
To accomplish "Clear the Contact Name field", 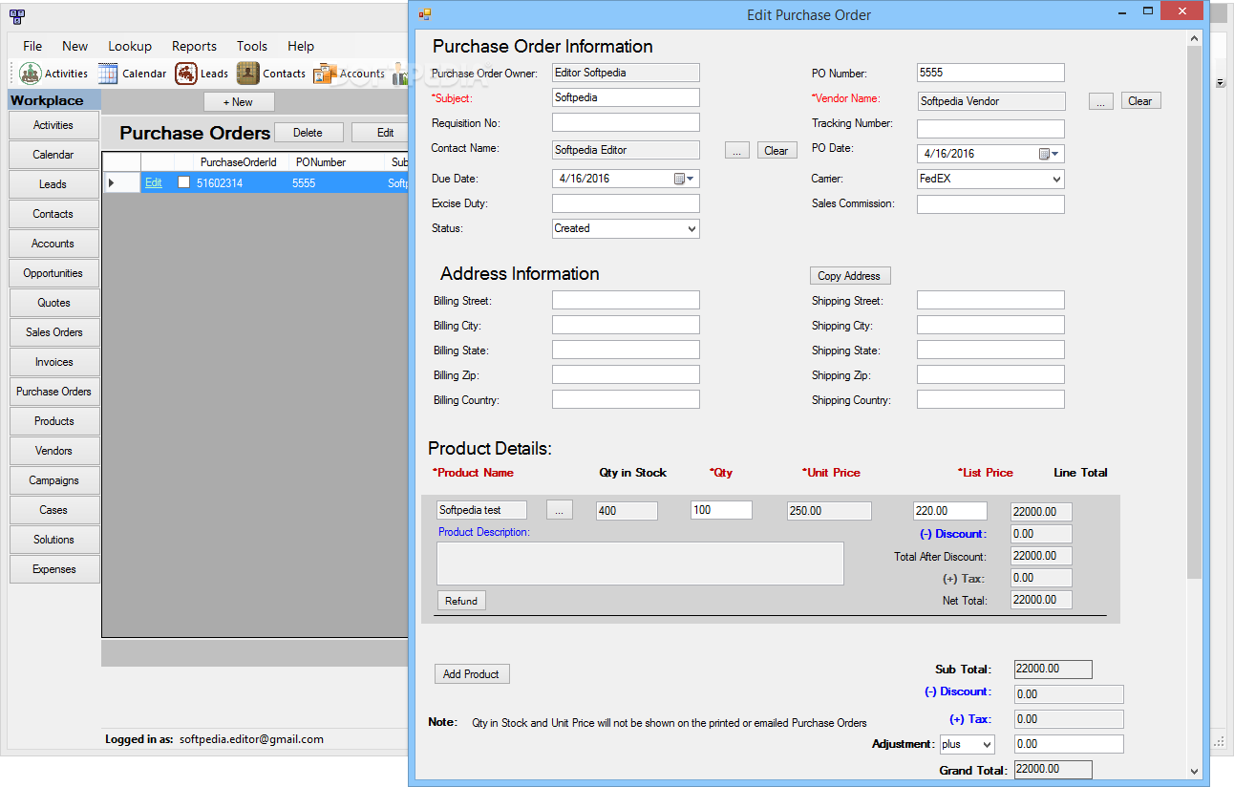I will (777, 150).
